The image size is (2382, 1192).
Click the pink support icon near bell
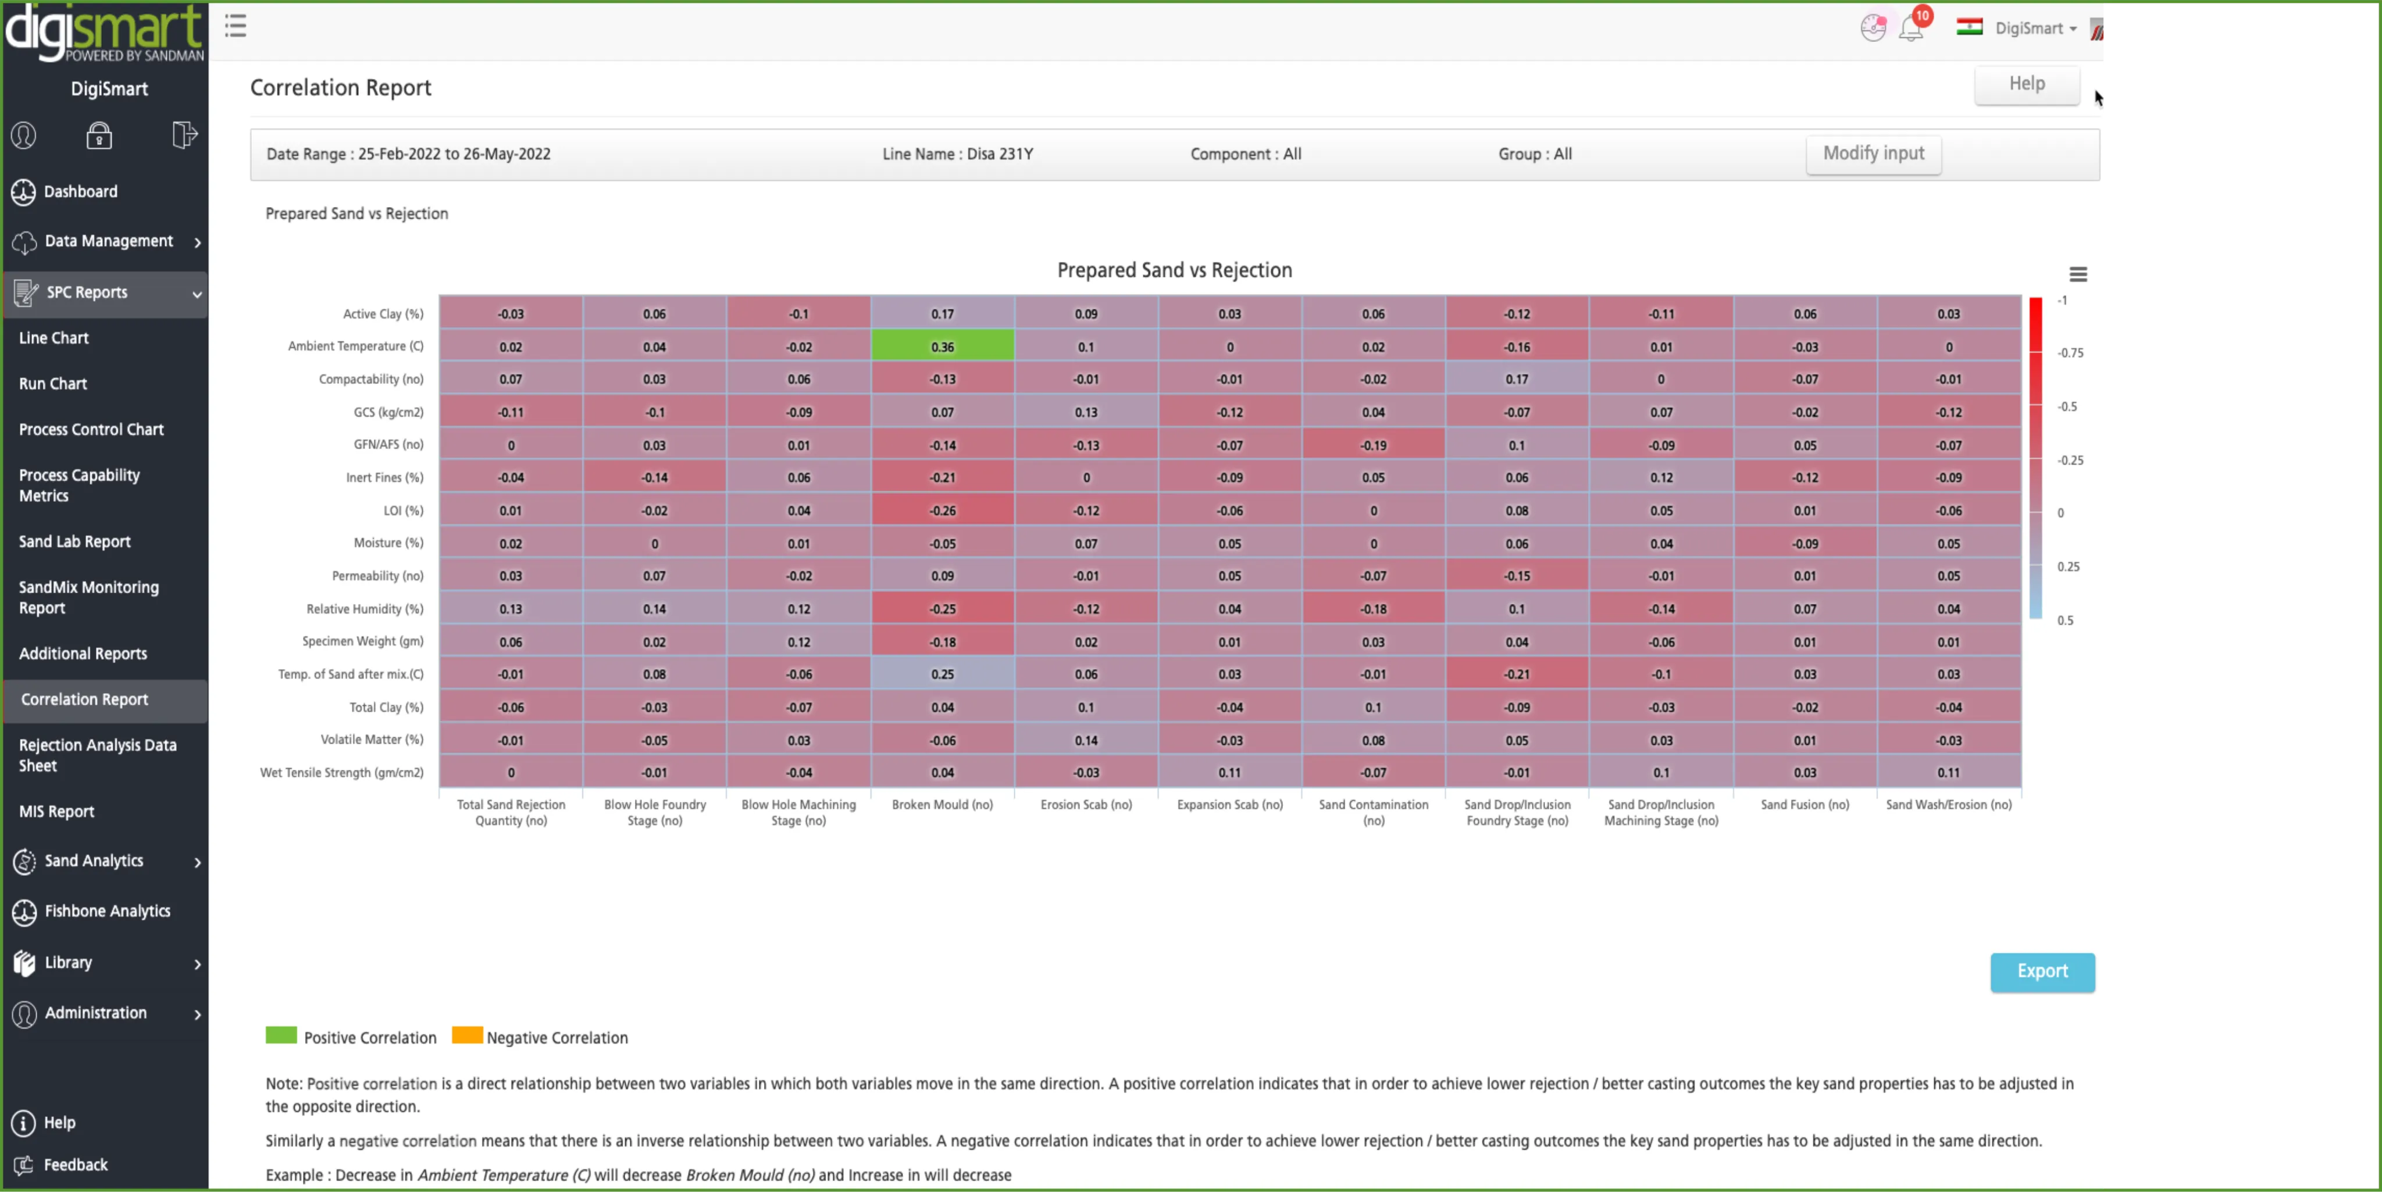point(1873,28)
